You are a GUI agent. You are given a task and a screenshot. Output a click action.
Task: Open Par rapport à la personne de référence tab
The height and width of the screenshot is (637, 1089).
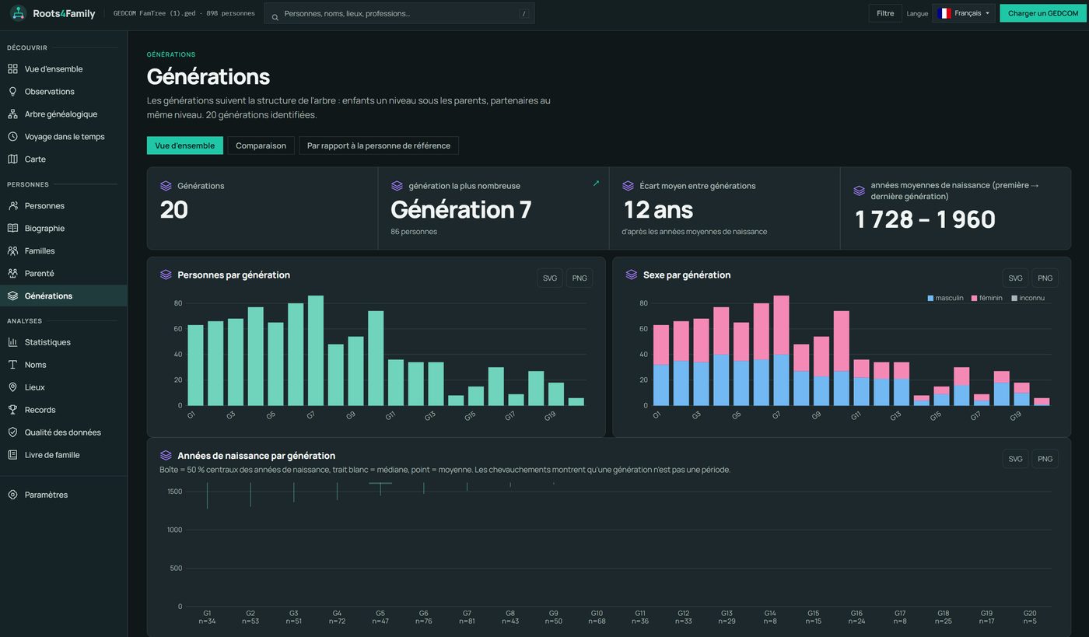coord(379,145)
